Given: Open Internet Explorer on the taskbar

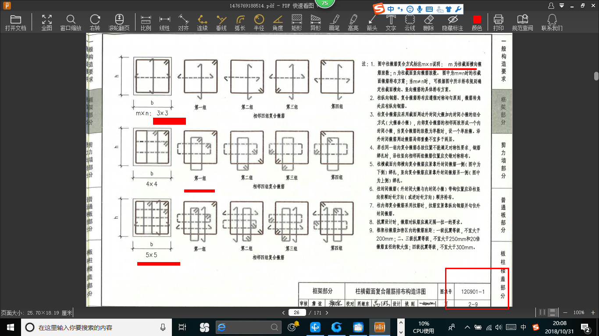Looking at the screenshot, I should tap(221, 327).
